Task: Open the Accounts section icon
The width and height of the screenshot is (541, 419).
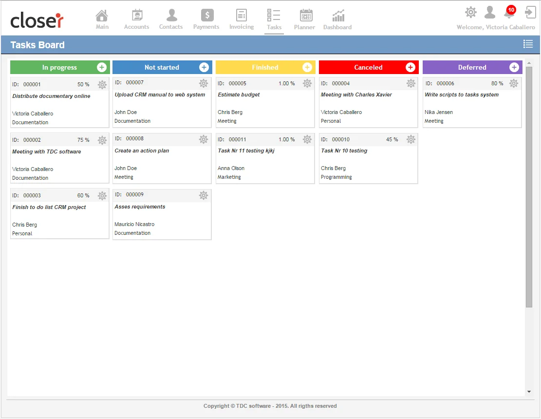Action: (x=136, y=16)
